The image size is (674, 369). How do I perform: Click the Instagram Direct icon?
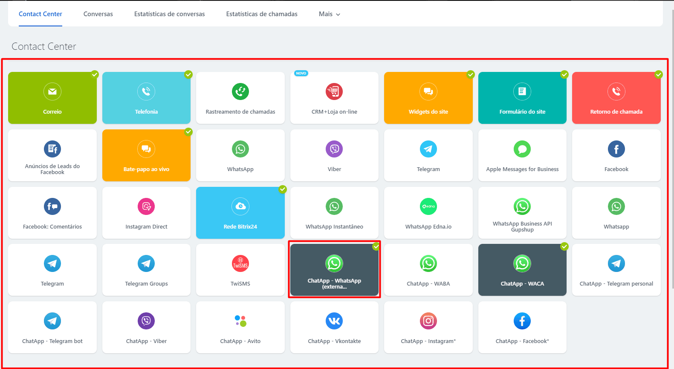tap(146, 206)
